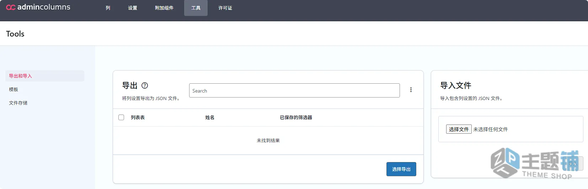Click the 列表表 column header
This screenshot has height=189, width=588.
pyautogui.click(x=138, y=117)
